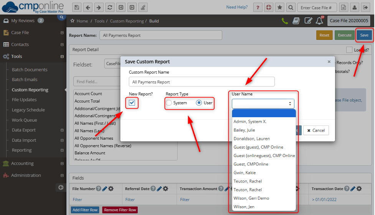Screen dimensions: 375x215
Task: Click the orange Reset button
Action: [324, 35]
